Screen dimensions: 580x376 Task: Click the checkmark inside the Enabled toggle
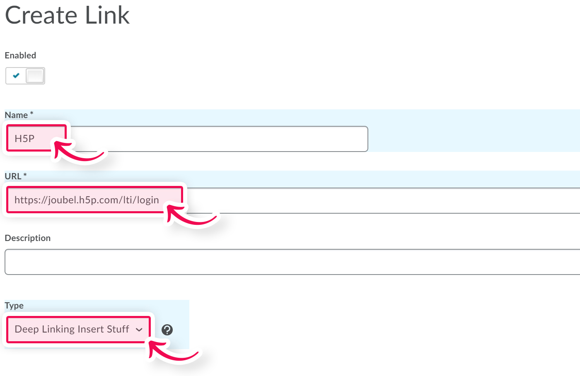click(16, 76)
